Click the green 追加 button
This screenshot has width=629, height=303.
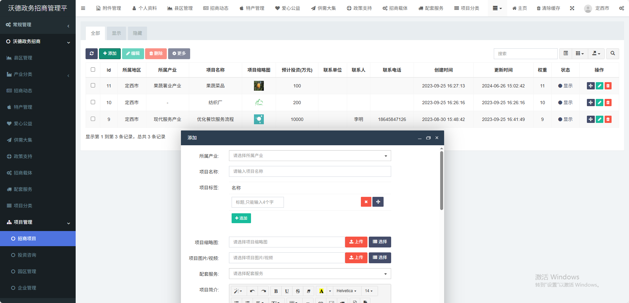(x=241, y=218)
